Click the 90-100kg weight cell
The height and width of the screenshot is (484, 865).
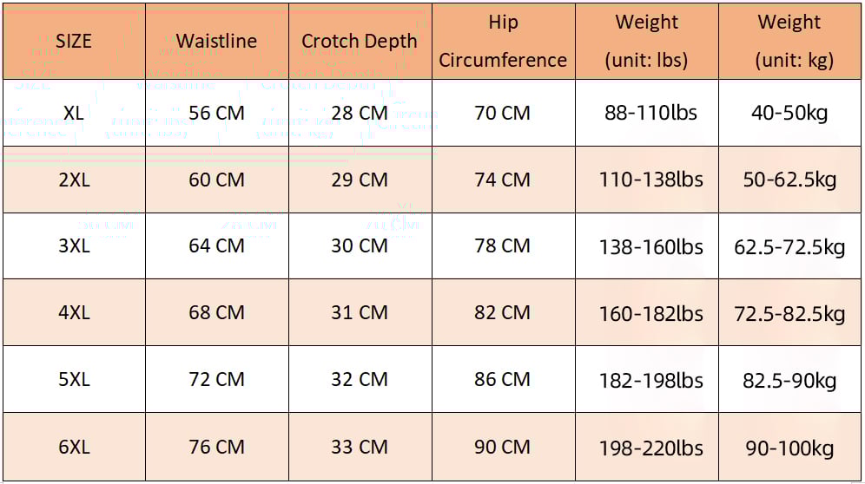(x=789, y=448)
